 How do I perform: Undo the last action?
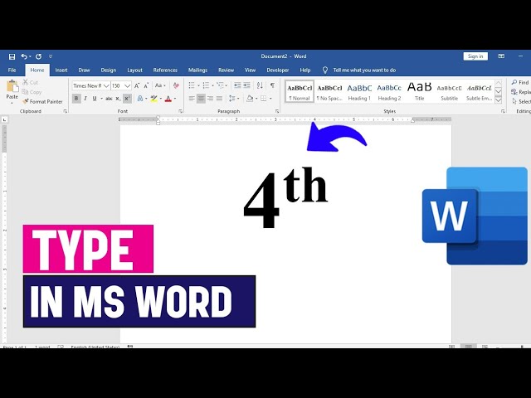click(24, 56)
